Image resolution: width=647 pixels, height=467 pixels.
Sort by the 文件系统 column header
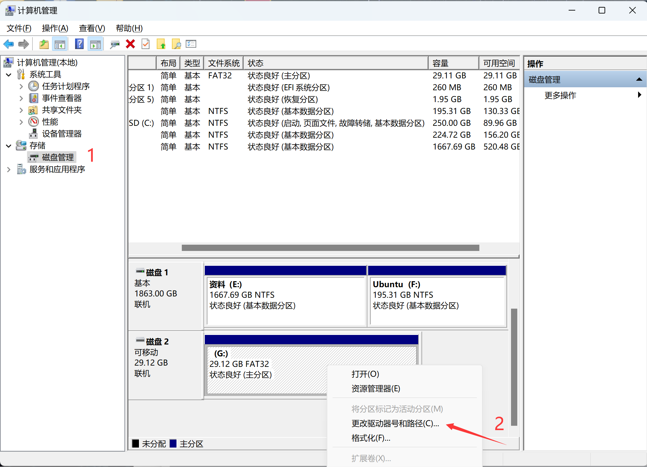coord(224,63)
